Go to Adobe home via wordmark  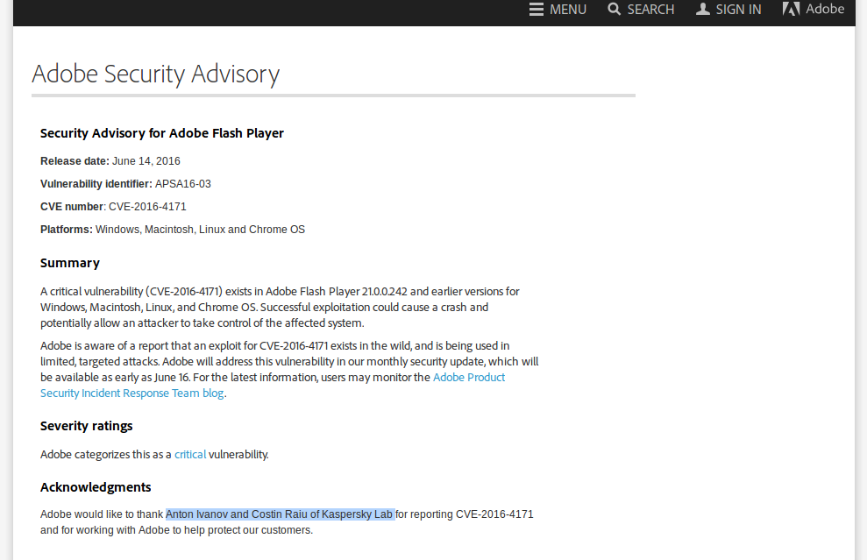click(825, 9)
